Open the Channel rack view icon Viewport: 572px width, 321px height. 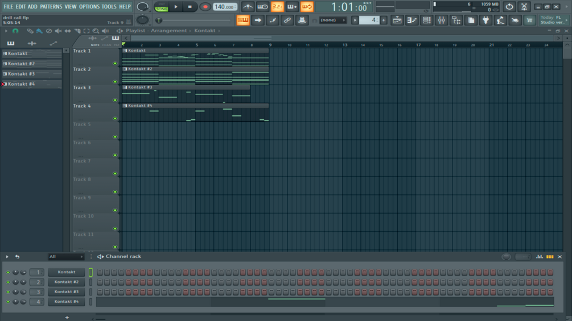426,20
